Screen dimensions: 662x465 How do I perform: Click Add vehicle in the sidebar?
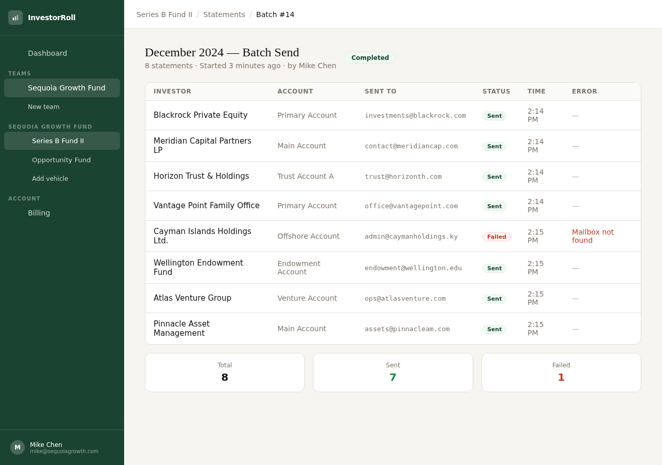50,178
